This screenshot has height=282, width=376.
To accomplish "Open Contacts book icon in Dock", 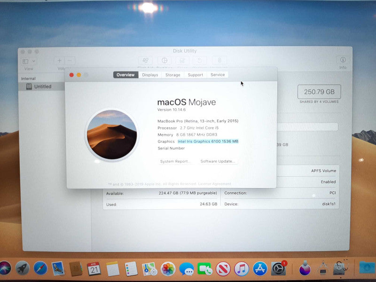I will [x=76, y=268].
